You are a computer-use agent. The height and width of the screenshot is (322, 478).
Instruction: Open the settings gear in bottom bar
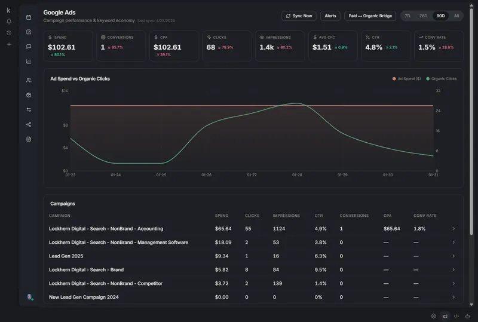pyautogui.click(x=434, y=316)
